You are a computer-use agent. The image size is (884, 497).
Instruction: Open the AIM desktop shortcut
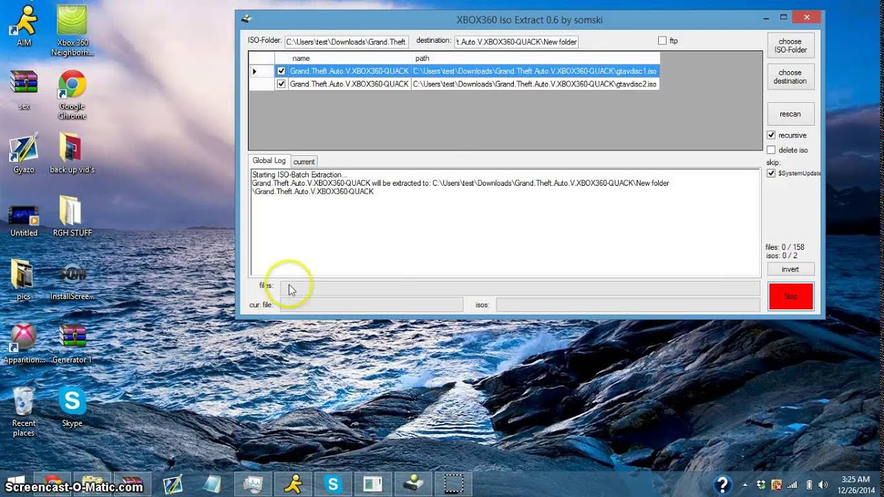pyautogui.click(x=23, y=26)
